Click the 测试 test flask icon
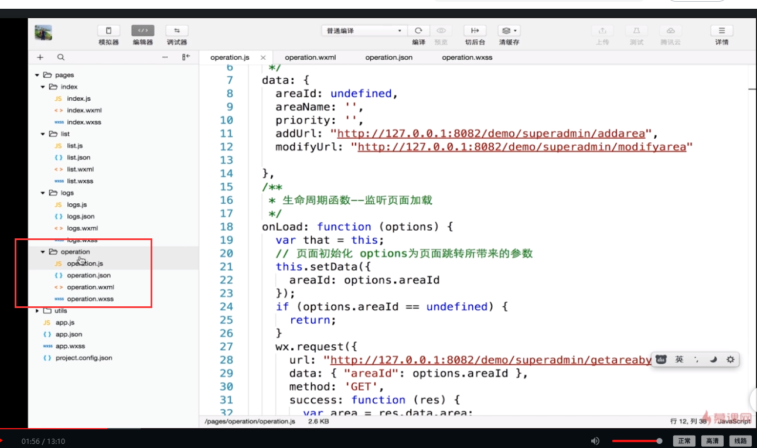This screenshot has width=757, height=448. [x=636, y=30]
